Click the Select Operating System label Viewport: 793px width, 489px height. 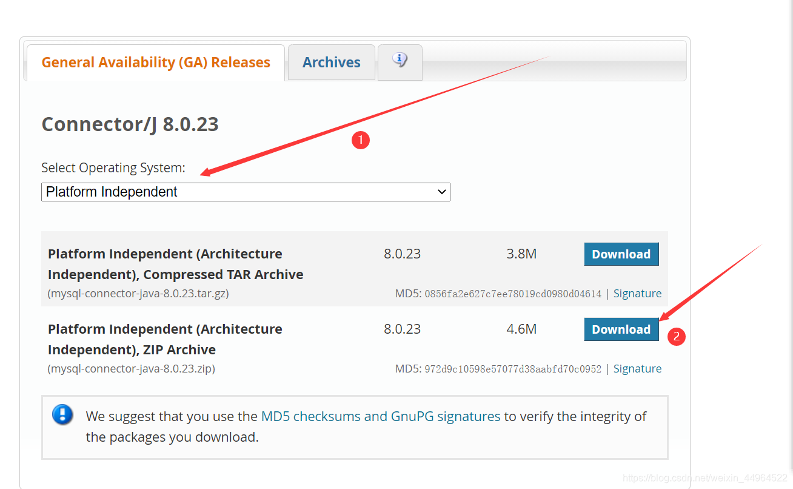pyautogui.click(x=113, y=168)
